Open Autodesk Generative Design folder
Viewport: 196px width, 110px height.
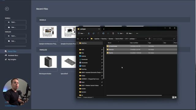(x=91, y=72)
